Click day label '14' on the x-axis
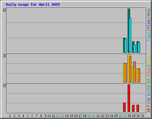The image size is (152, 119). pos(67,116)
